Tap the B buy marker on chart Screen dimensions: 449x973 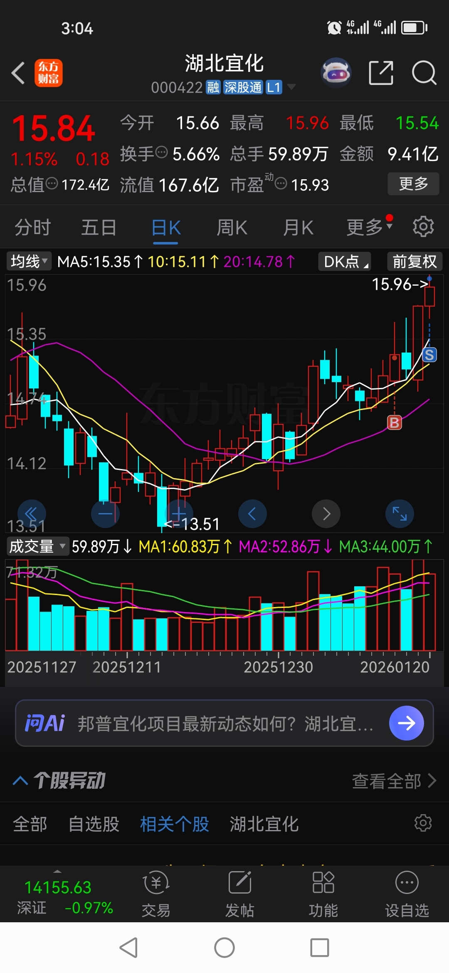pos(395,422)
